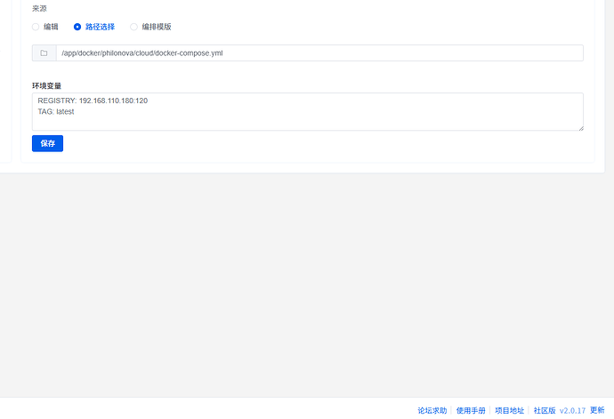Viewport: 614px width, 419px height.
Task: Click the 来源 section label
Action: coord(40,9)
